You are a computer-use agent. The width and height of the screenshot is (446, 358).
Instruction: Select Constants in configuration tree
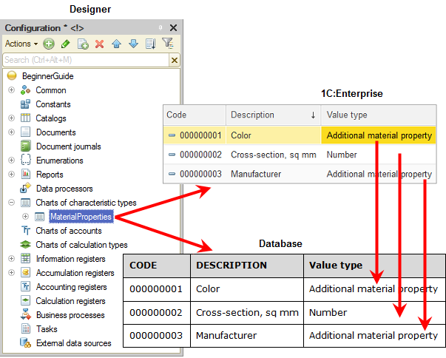point(53,104)
